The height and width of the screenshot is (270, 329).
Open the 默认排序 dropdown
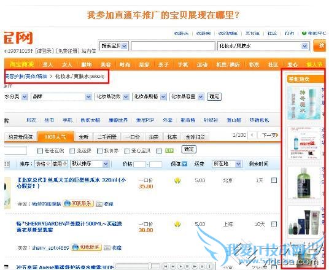pyautogui.click(x=90, y=164)
